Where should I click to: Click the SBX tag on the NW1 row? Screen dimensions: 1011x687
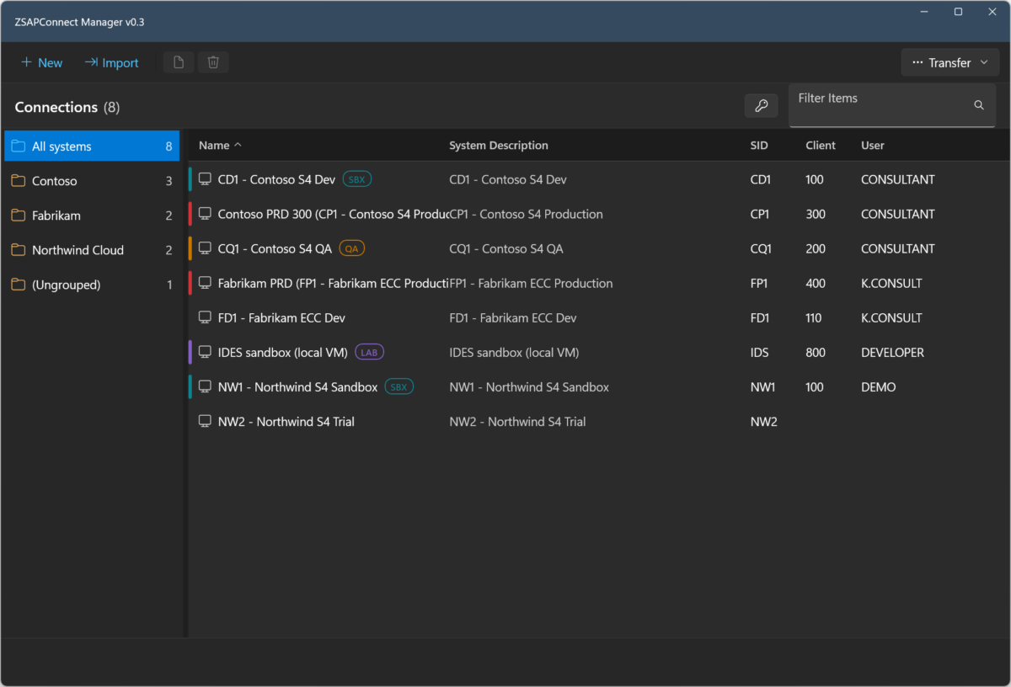pyautogui.click(x=399, y=386)
